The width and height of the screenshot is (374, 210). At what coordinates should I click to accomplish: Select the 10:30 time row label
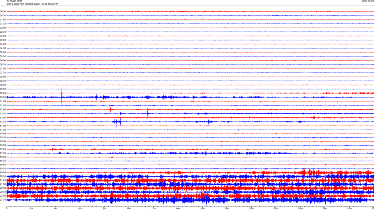[3, 97]
